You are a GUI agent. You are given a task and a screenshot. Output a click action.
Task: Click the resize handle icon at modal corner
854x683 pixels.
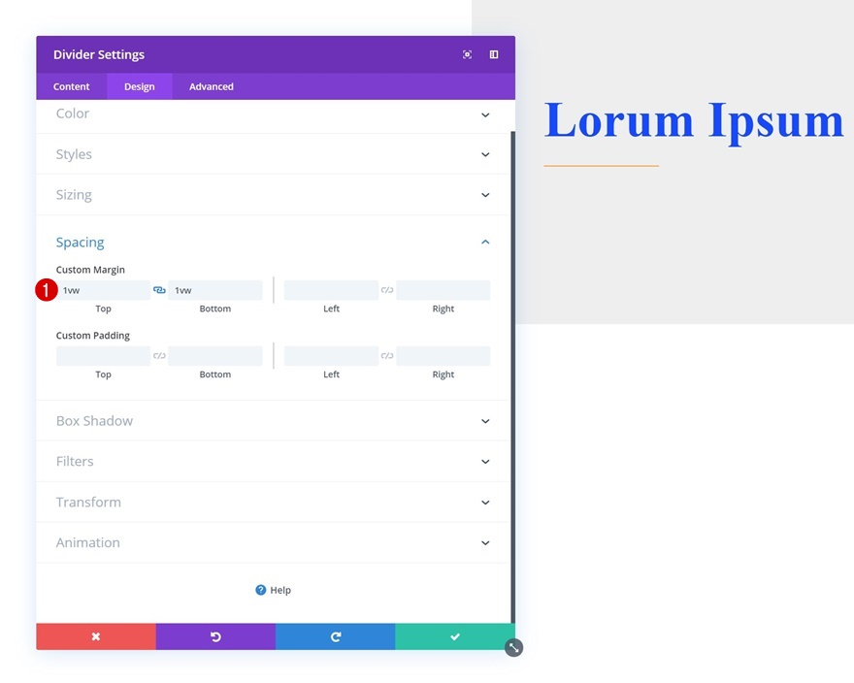coord(513,648)
